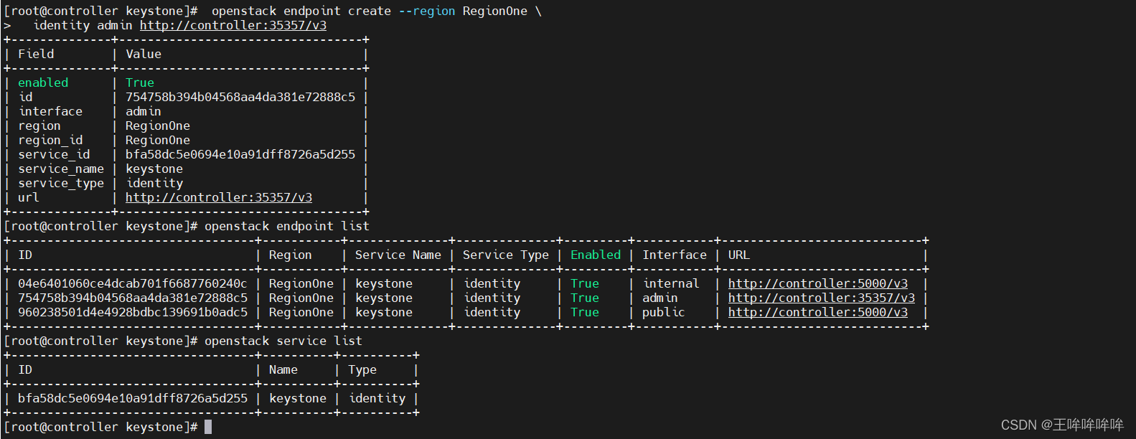Image resolution: width=1136 pixels, height=439 pixels.
Task: Click 'True' in the internal endpoint row
Action: click(x=585, y=283)
